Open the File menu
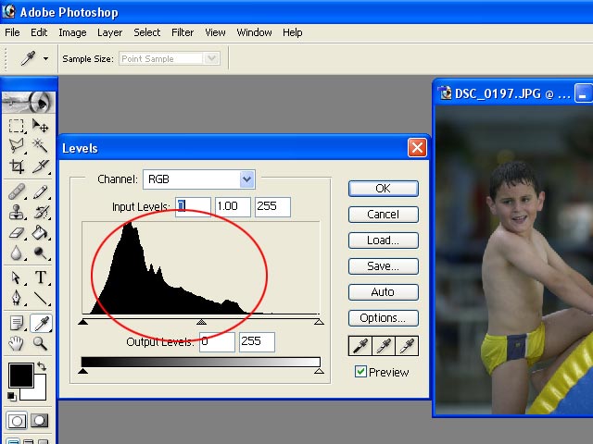Viewport: 593px width, 444px height. (12, 32)
